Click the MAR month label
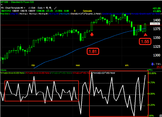Viewport: 162px width, 117px height. pos(78,65)
